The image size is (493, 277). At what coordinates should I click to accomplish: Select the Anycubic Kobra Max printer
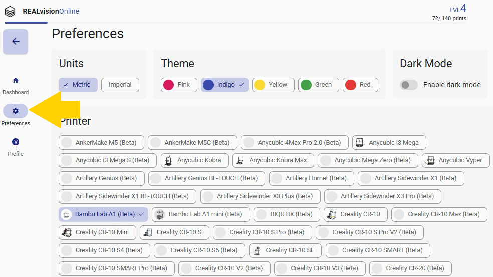click(273, 160)
